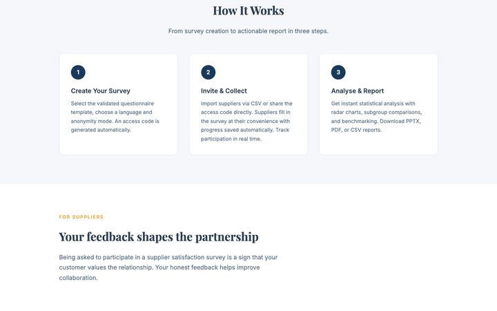Image resolution: width=497 pixels, height=311 pixels.
Task: Click the three steps subtitle under heading
Action: tap(248, 31)
